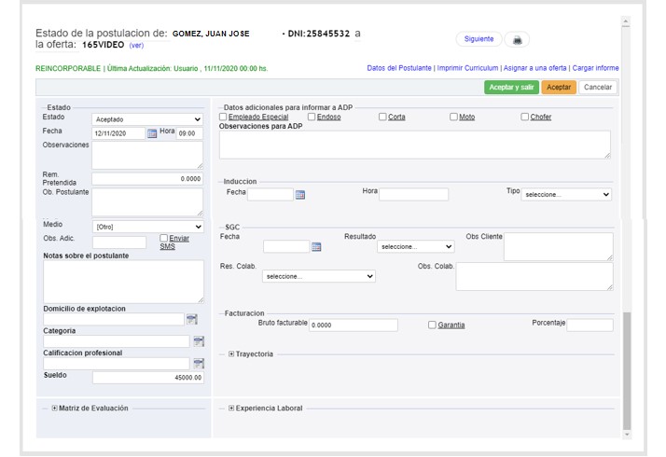Viewport: 666px width, 457px height.
Task: Click lookup icon beside Categoria field
Action: [198, 341]
